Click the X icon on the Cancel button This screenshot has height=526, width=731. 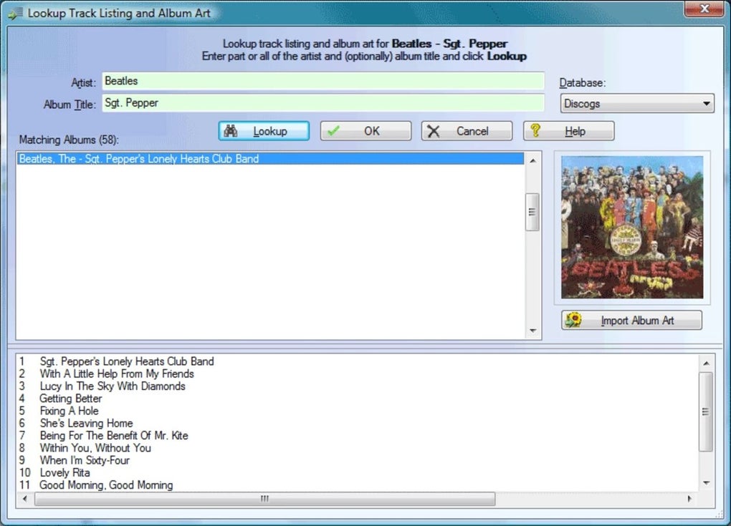[x=432, y=130]
